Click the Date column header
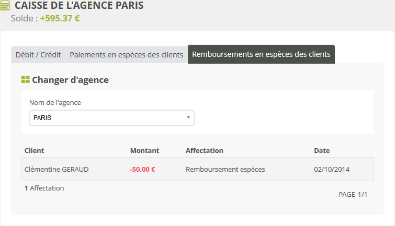This screenshot has height=226, width=395. coord(322,150)
